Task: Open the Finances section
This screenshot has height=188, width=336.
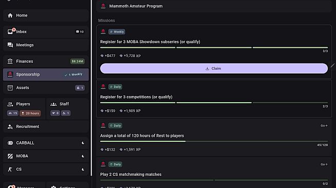Action: (x=46, y=61)
